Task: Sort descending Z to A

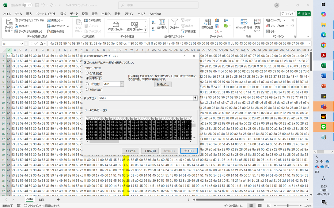Action: [154, 29]
